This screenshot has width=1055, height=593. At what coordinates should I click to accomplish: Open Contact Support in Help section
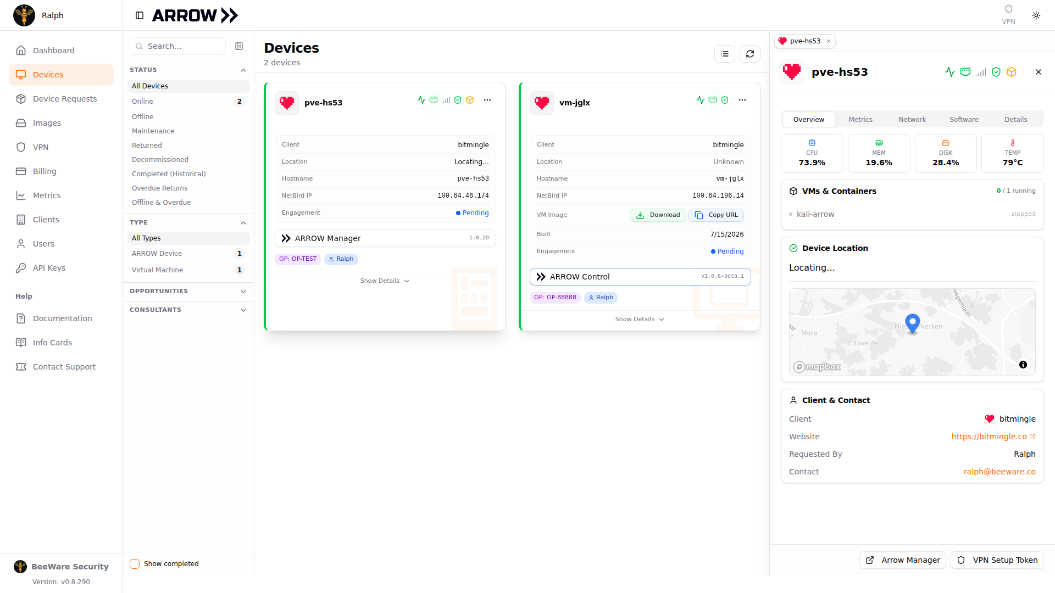point(62,367)
